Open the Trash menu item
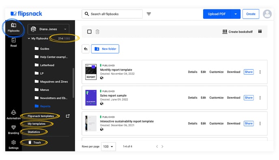Image resolution: width=279 pixels, height=160 pixels. click(x=35, y=143)
